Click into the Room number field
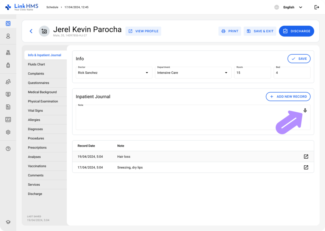Image resolution: width=325 pixels, height=231 pixels. (252, 73)
